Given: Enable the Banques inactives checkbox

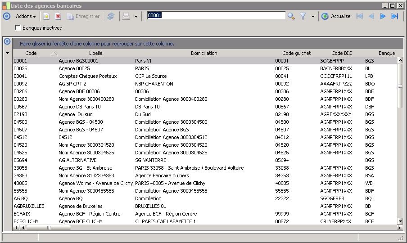Looking at the screenshot, I should (18, 28).
